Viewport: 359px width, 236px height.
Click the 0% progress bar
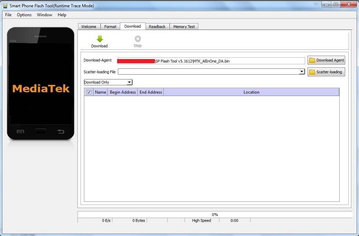pos(215,215)
